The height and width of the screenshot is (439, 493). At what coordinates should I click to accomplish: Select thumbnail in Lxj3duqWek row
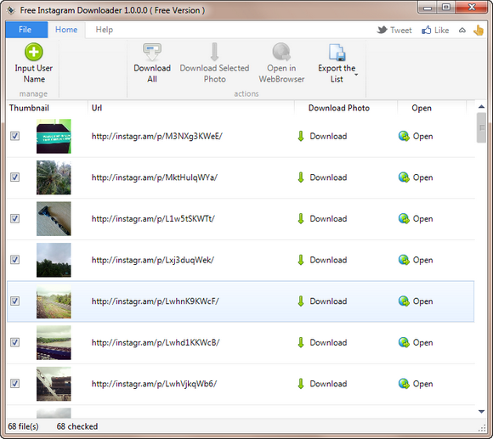[54, 260]
